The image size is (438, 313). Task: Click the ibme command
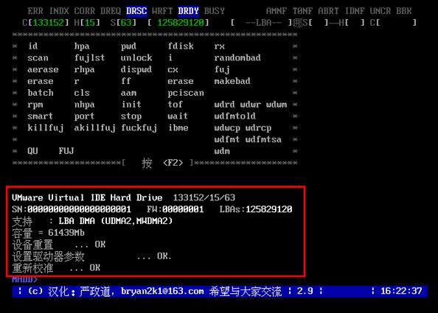tap(178, 127)
